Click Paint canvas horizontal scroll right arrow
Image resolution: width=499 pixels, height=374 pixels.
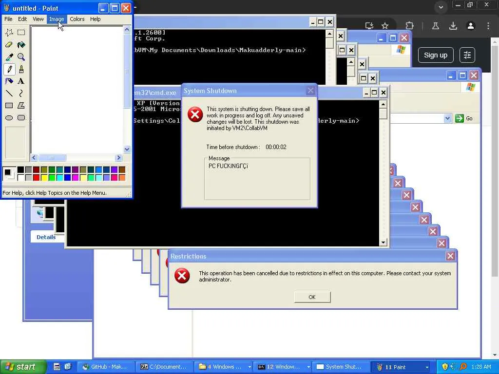119,157
